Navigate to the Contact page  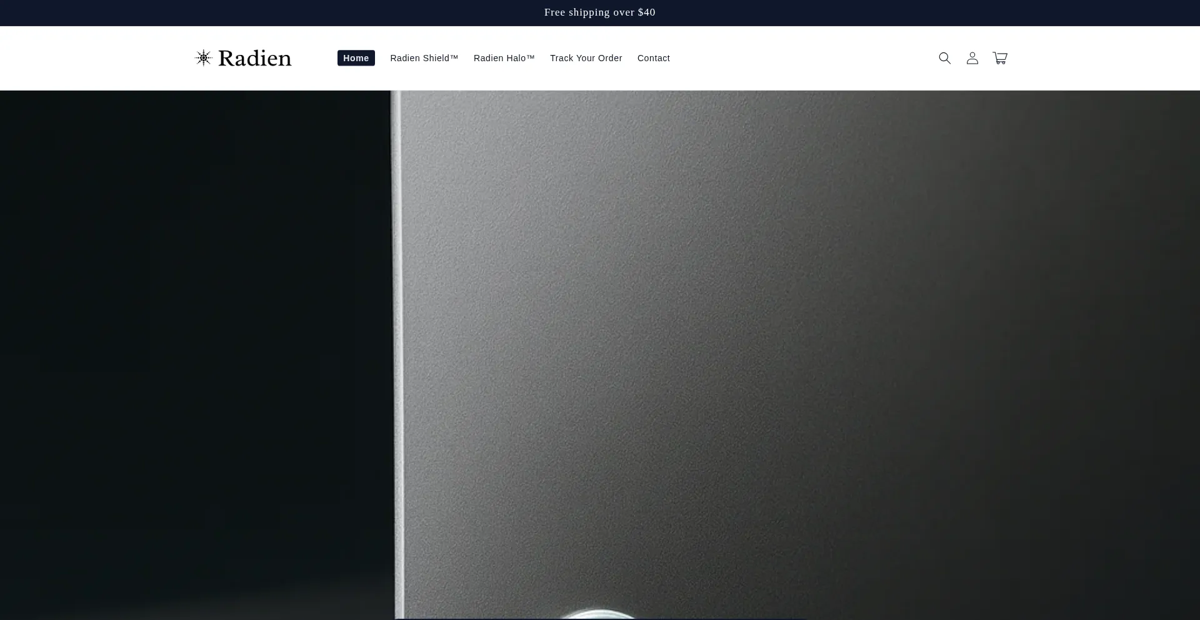click(x=653, y=58)
